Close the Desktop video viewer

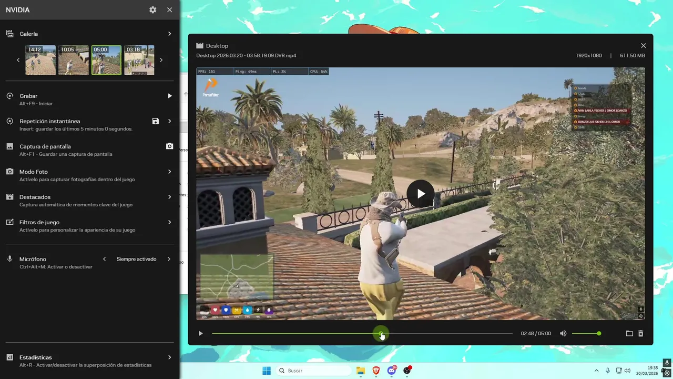pos(643,46)
